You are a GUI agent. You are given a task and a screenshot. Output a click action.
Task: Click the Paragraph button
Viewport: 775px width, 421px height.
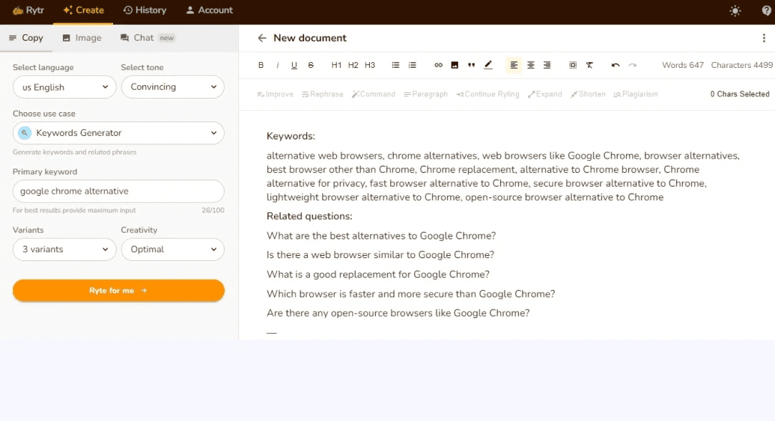click(x=426, y=94)
